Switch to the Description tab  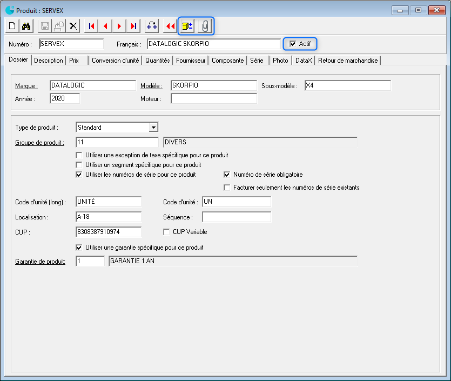coord(48,61)
